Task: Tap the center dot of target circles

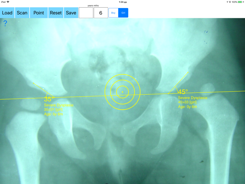Action: pos(122,92)
